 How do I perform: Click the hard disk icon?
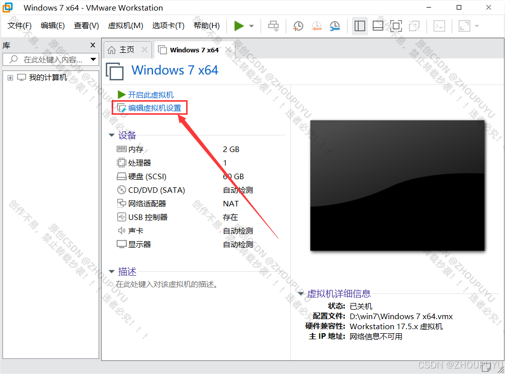tap(121, 176)
